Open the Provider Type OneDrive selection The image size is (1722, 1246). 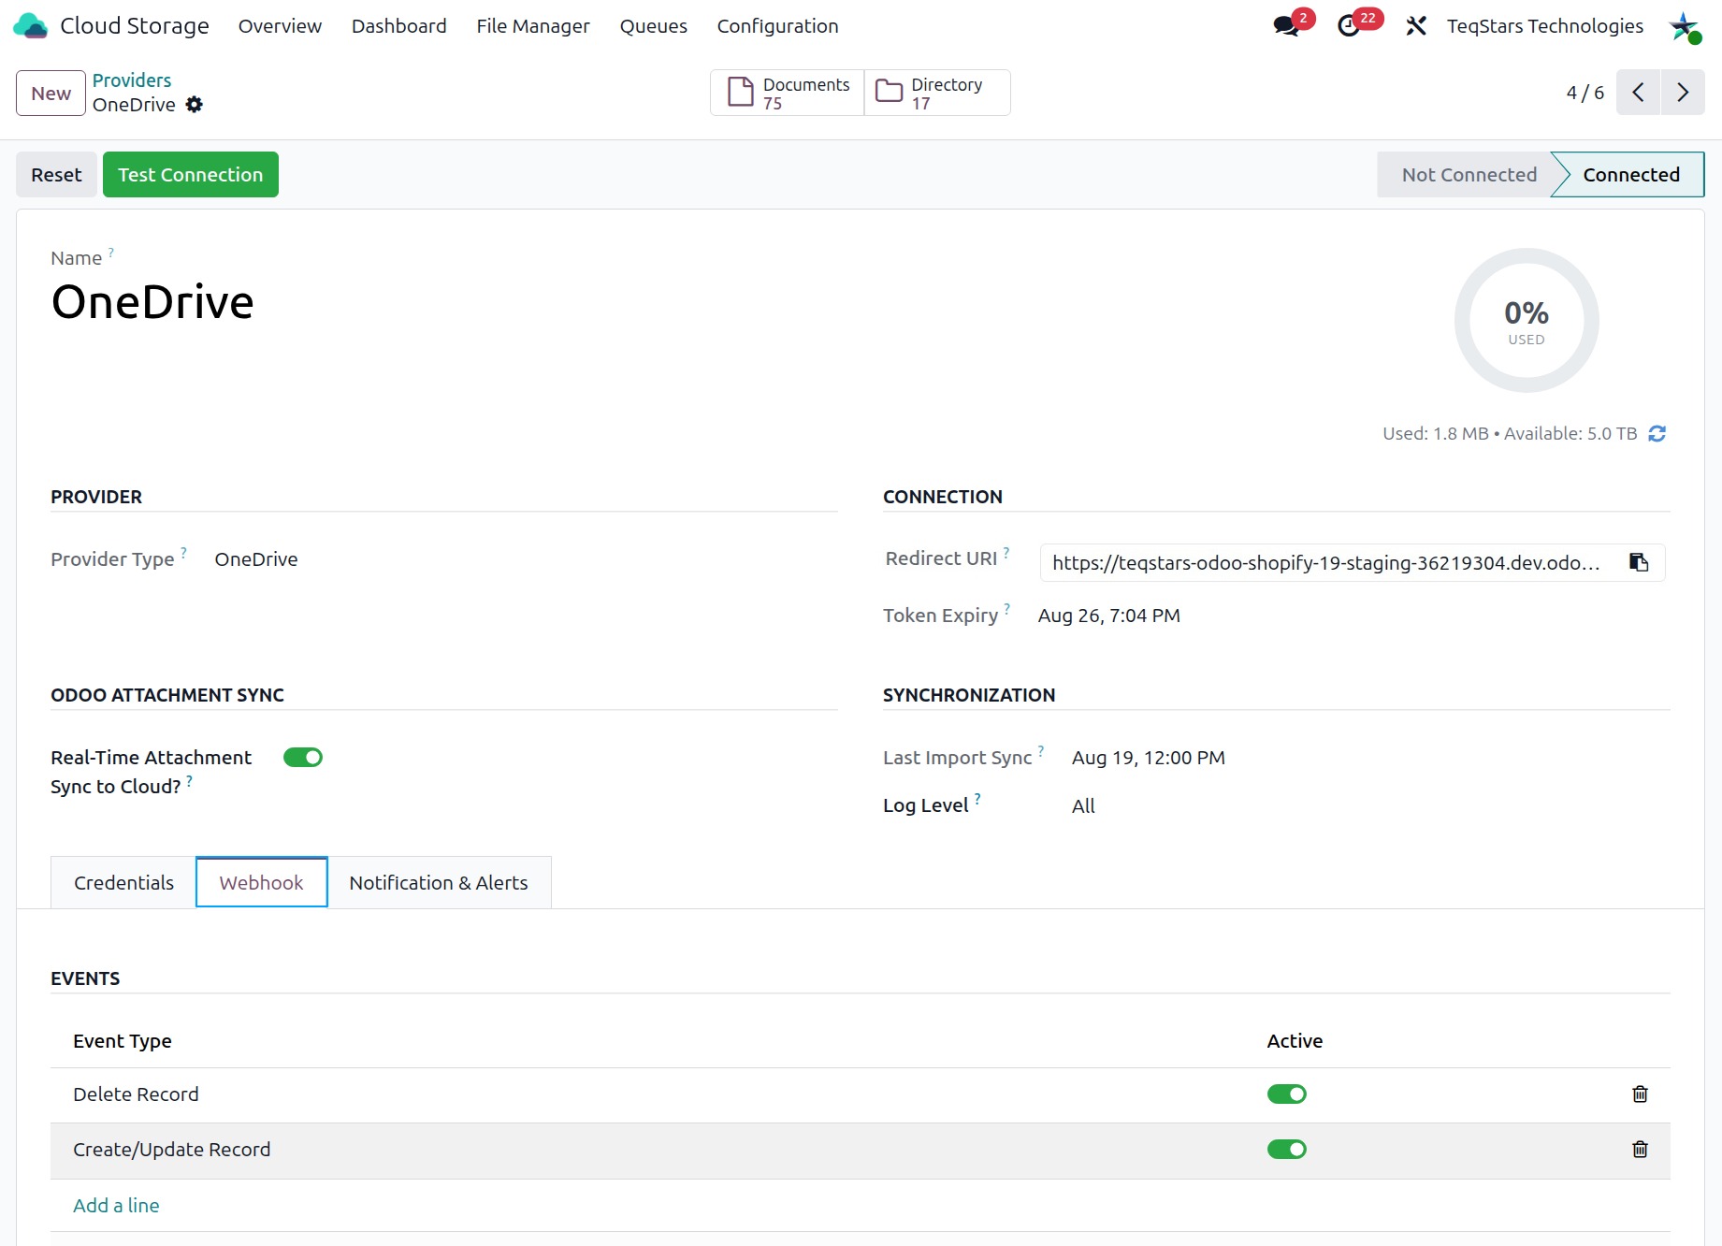(256, 559)
